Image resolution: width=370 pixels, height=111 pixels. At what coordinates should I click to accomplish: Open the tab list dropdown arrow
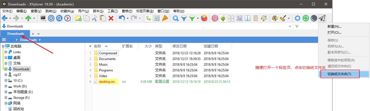coord(39,34)
